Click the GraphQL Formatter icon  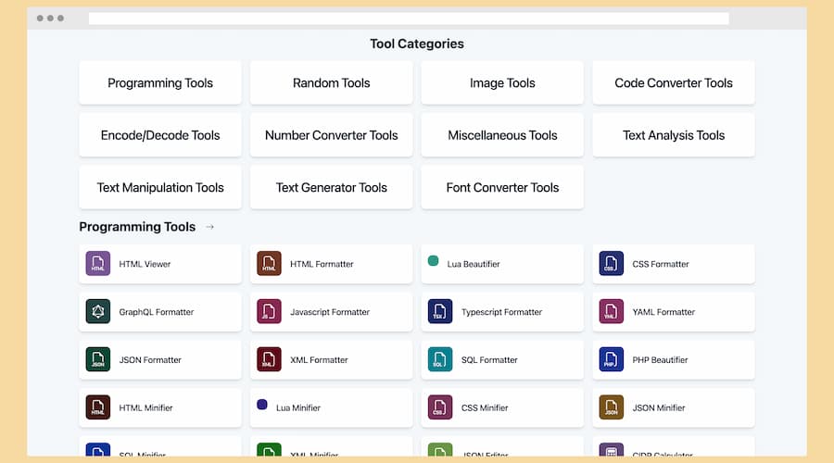click(x=98, y=311)
